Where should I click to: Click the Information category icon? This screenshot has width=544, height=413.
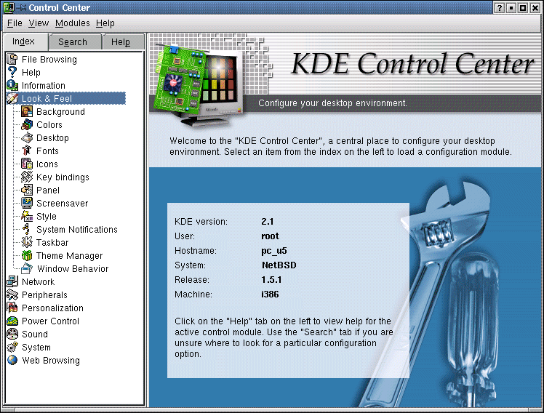point(12,85)
